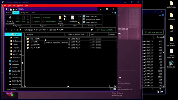The image size is (178, 100).
Task: Open the Eliminar dropdown
Action: (x=47, y=17)
